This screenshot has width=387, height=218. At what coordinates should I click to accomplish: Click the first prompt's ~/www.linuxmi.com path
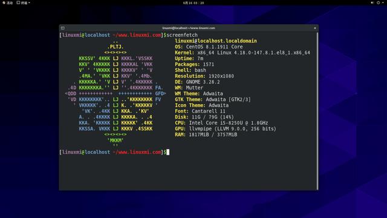tap(137, 35)
